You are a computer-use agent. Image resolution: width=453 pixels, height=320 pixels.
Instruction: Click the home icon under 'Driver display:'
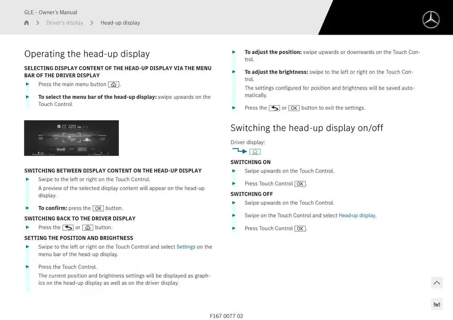255,152
